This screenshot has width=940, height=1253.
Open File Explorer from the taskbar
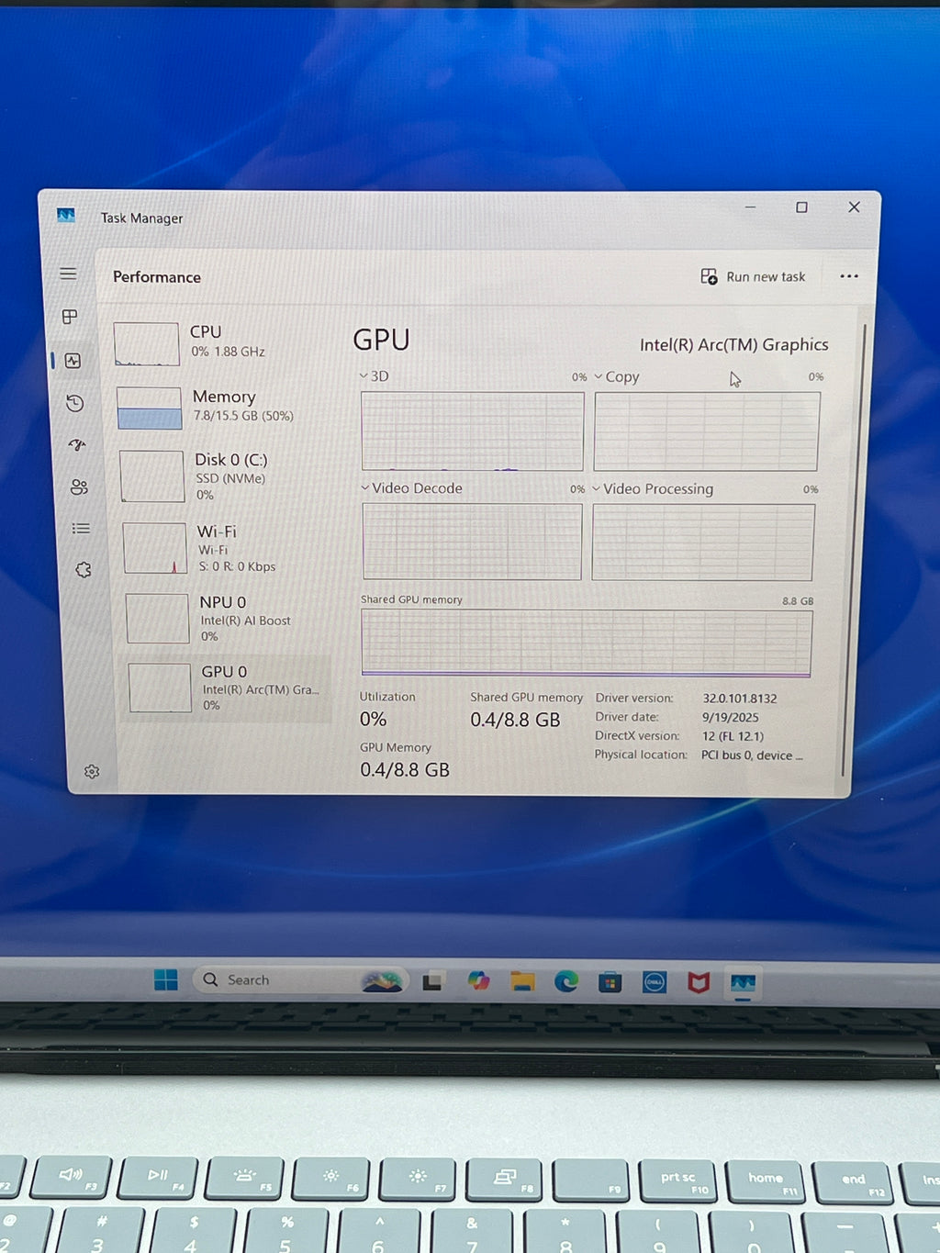click(522, 982)
